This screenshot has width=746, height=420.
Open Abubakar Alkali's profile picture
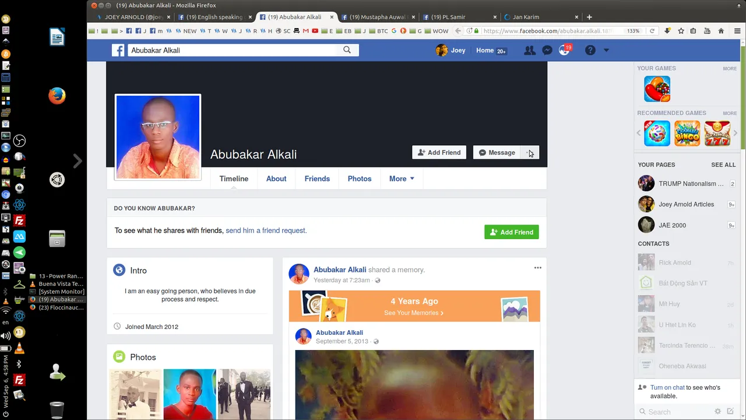[158, 137]
